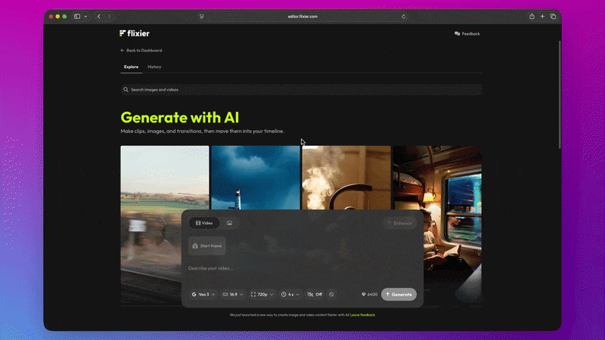Click the Search images and videos field

301,89
